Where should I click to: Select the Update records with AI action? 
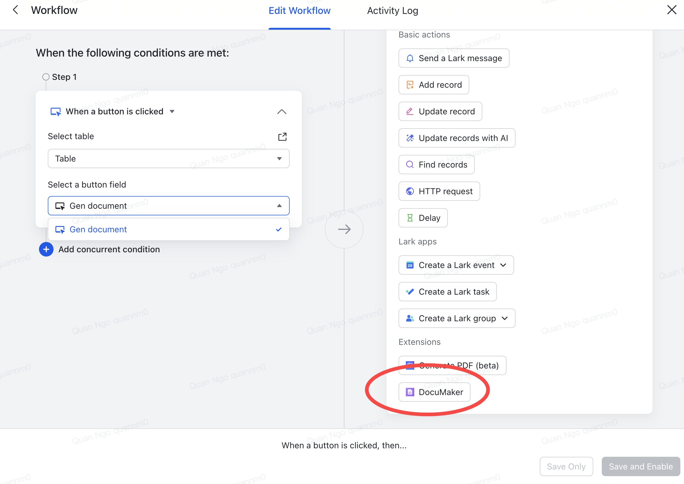pos(457,138)
